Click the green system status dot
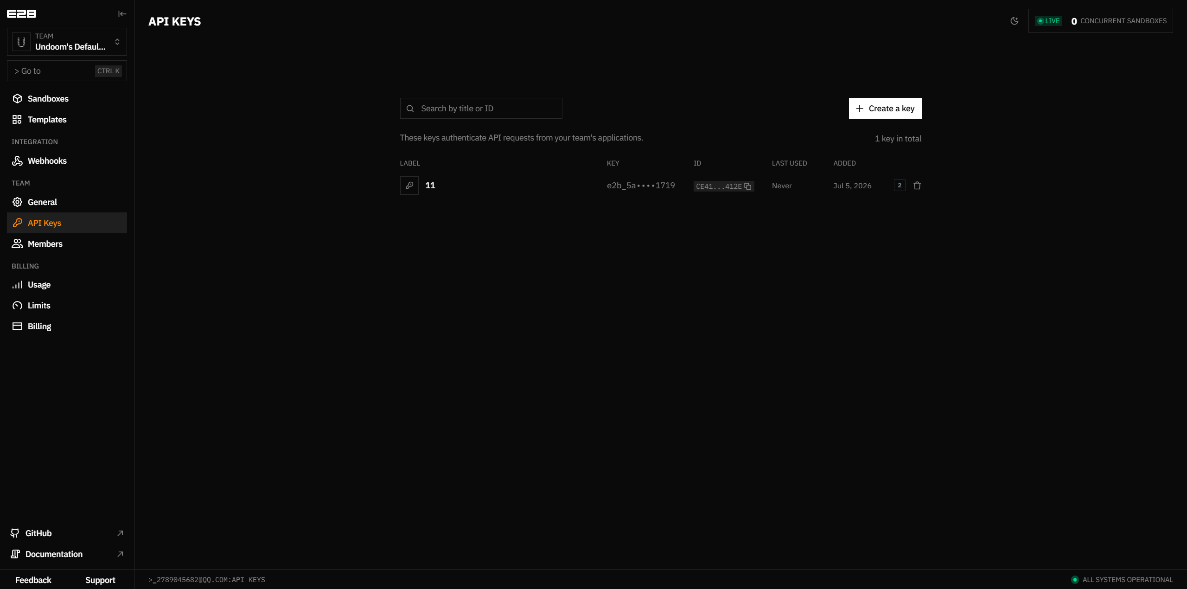This screenshot has width=1187, height=589. point(1075,580)
